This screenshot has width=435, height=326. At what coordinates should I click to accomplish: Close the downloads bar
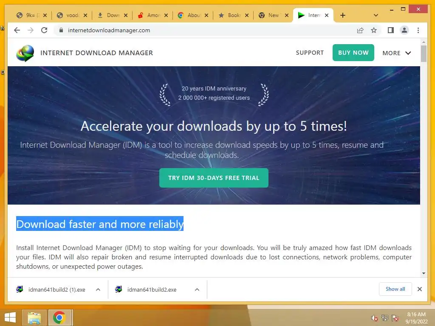pos(419,289)
